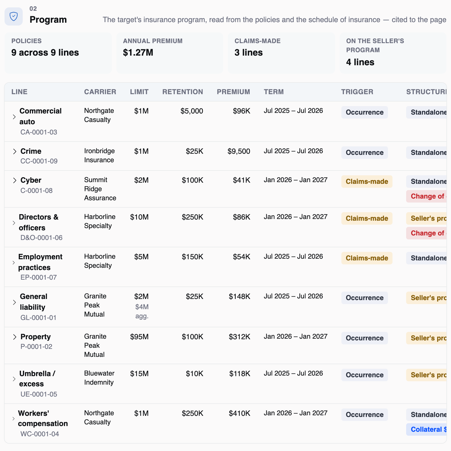Viewport: 451px width, 451px height.
Task: Open the ON THE SELLER'S PROGRAM card
Action: coord(393,53)
